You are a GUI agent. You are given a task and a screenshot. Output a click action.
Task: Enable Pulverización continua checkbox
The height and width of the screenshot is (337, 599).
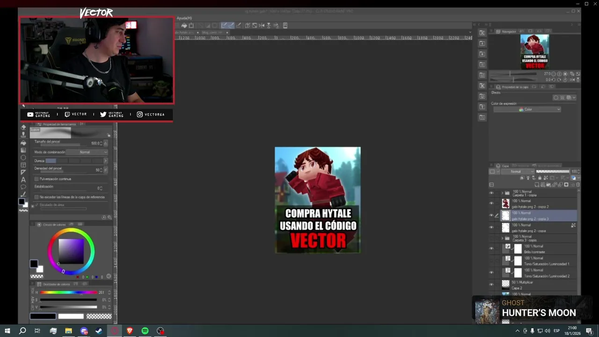tap(37, 179)
